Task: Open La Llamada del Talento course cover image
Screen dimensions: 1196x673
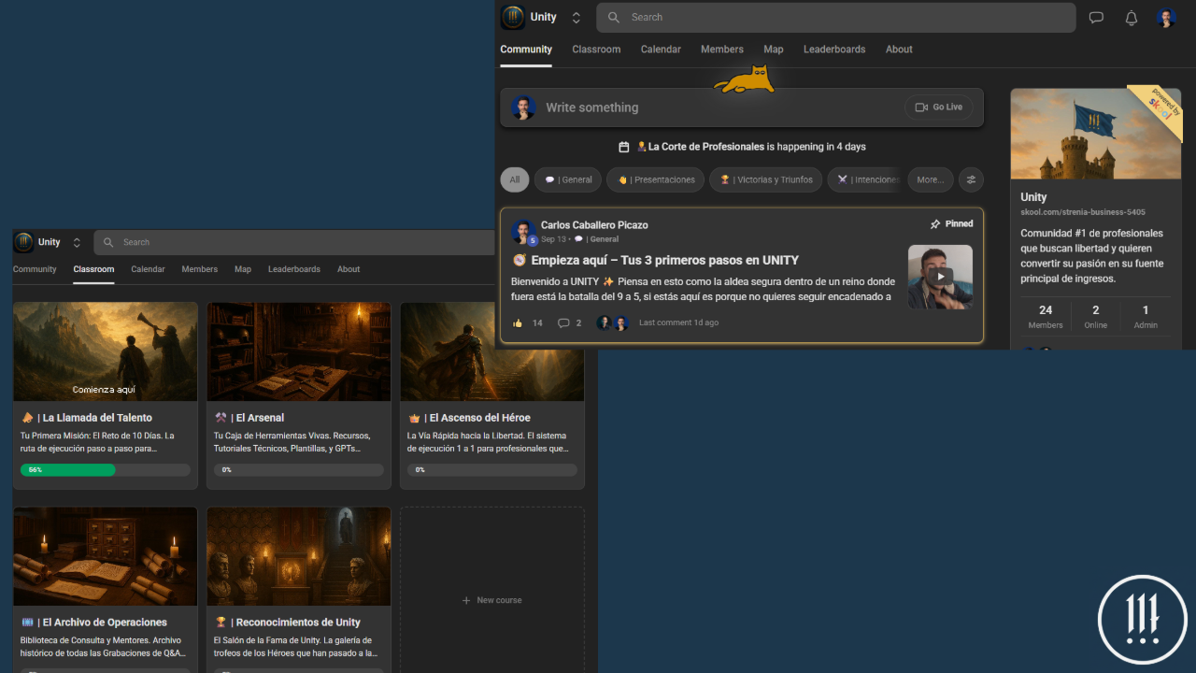Action: click(x=106, y=351)
